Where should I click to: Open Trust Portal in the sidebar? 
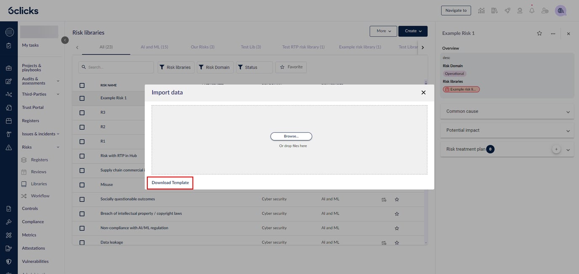33,108
